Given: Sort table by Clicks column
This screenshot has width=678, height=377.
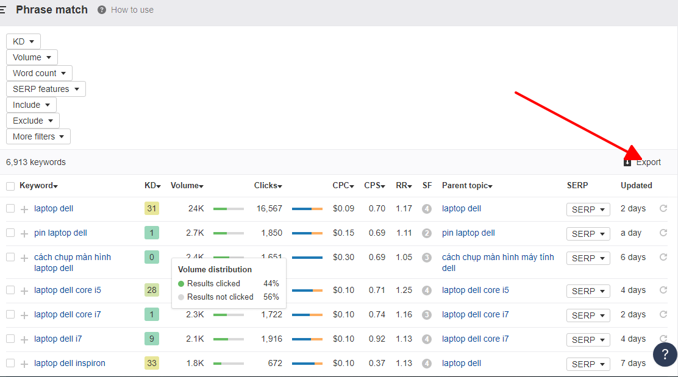Looking at the screenshot, I should (x=268, y=186).
